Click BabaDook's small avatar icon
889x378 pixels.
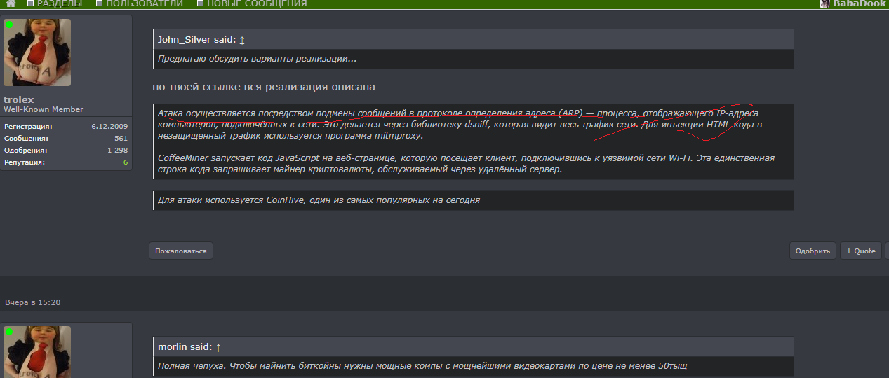tap(825, 3)
